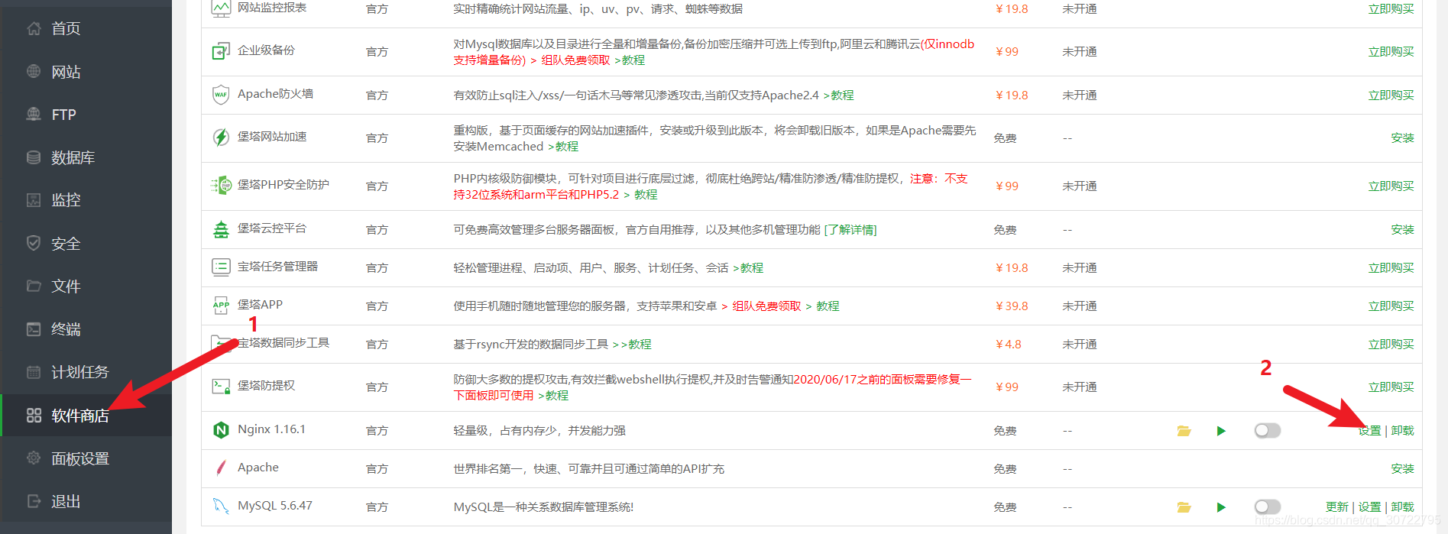Open MySQL 设置 link

[1369, 507]
